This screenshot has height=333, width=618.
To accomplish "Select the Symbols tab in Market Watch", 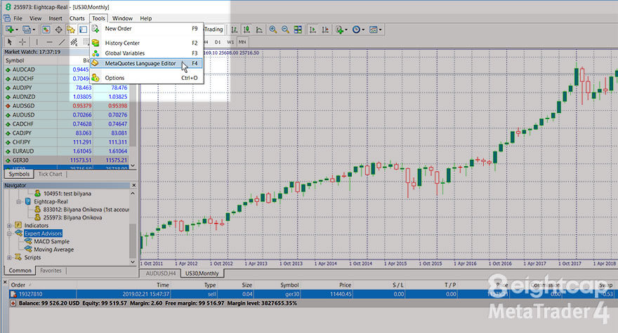I will click(19, 174).
